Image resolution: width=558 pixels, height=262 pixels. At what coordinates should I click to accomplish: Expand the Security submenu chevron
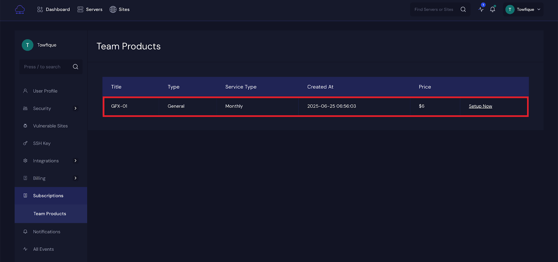[75, 108]
